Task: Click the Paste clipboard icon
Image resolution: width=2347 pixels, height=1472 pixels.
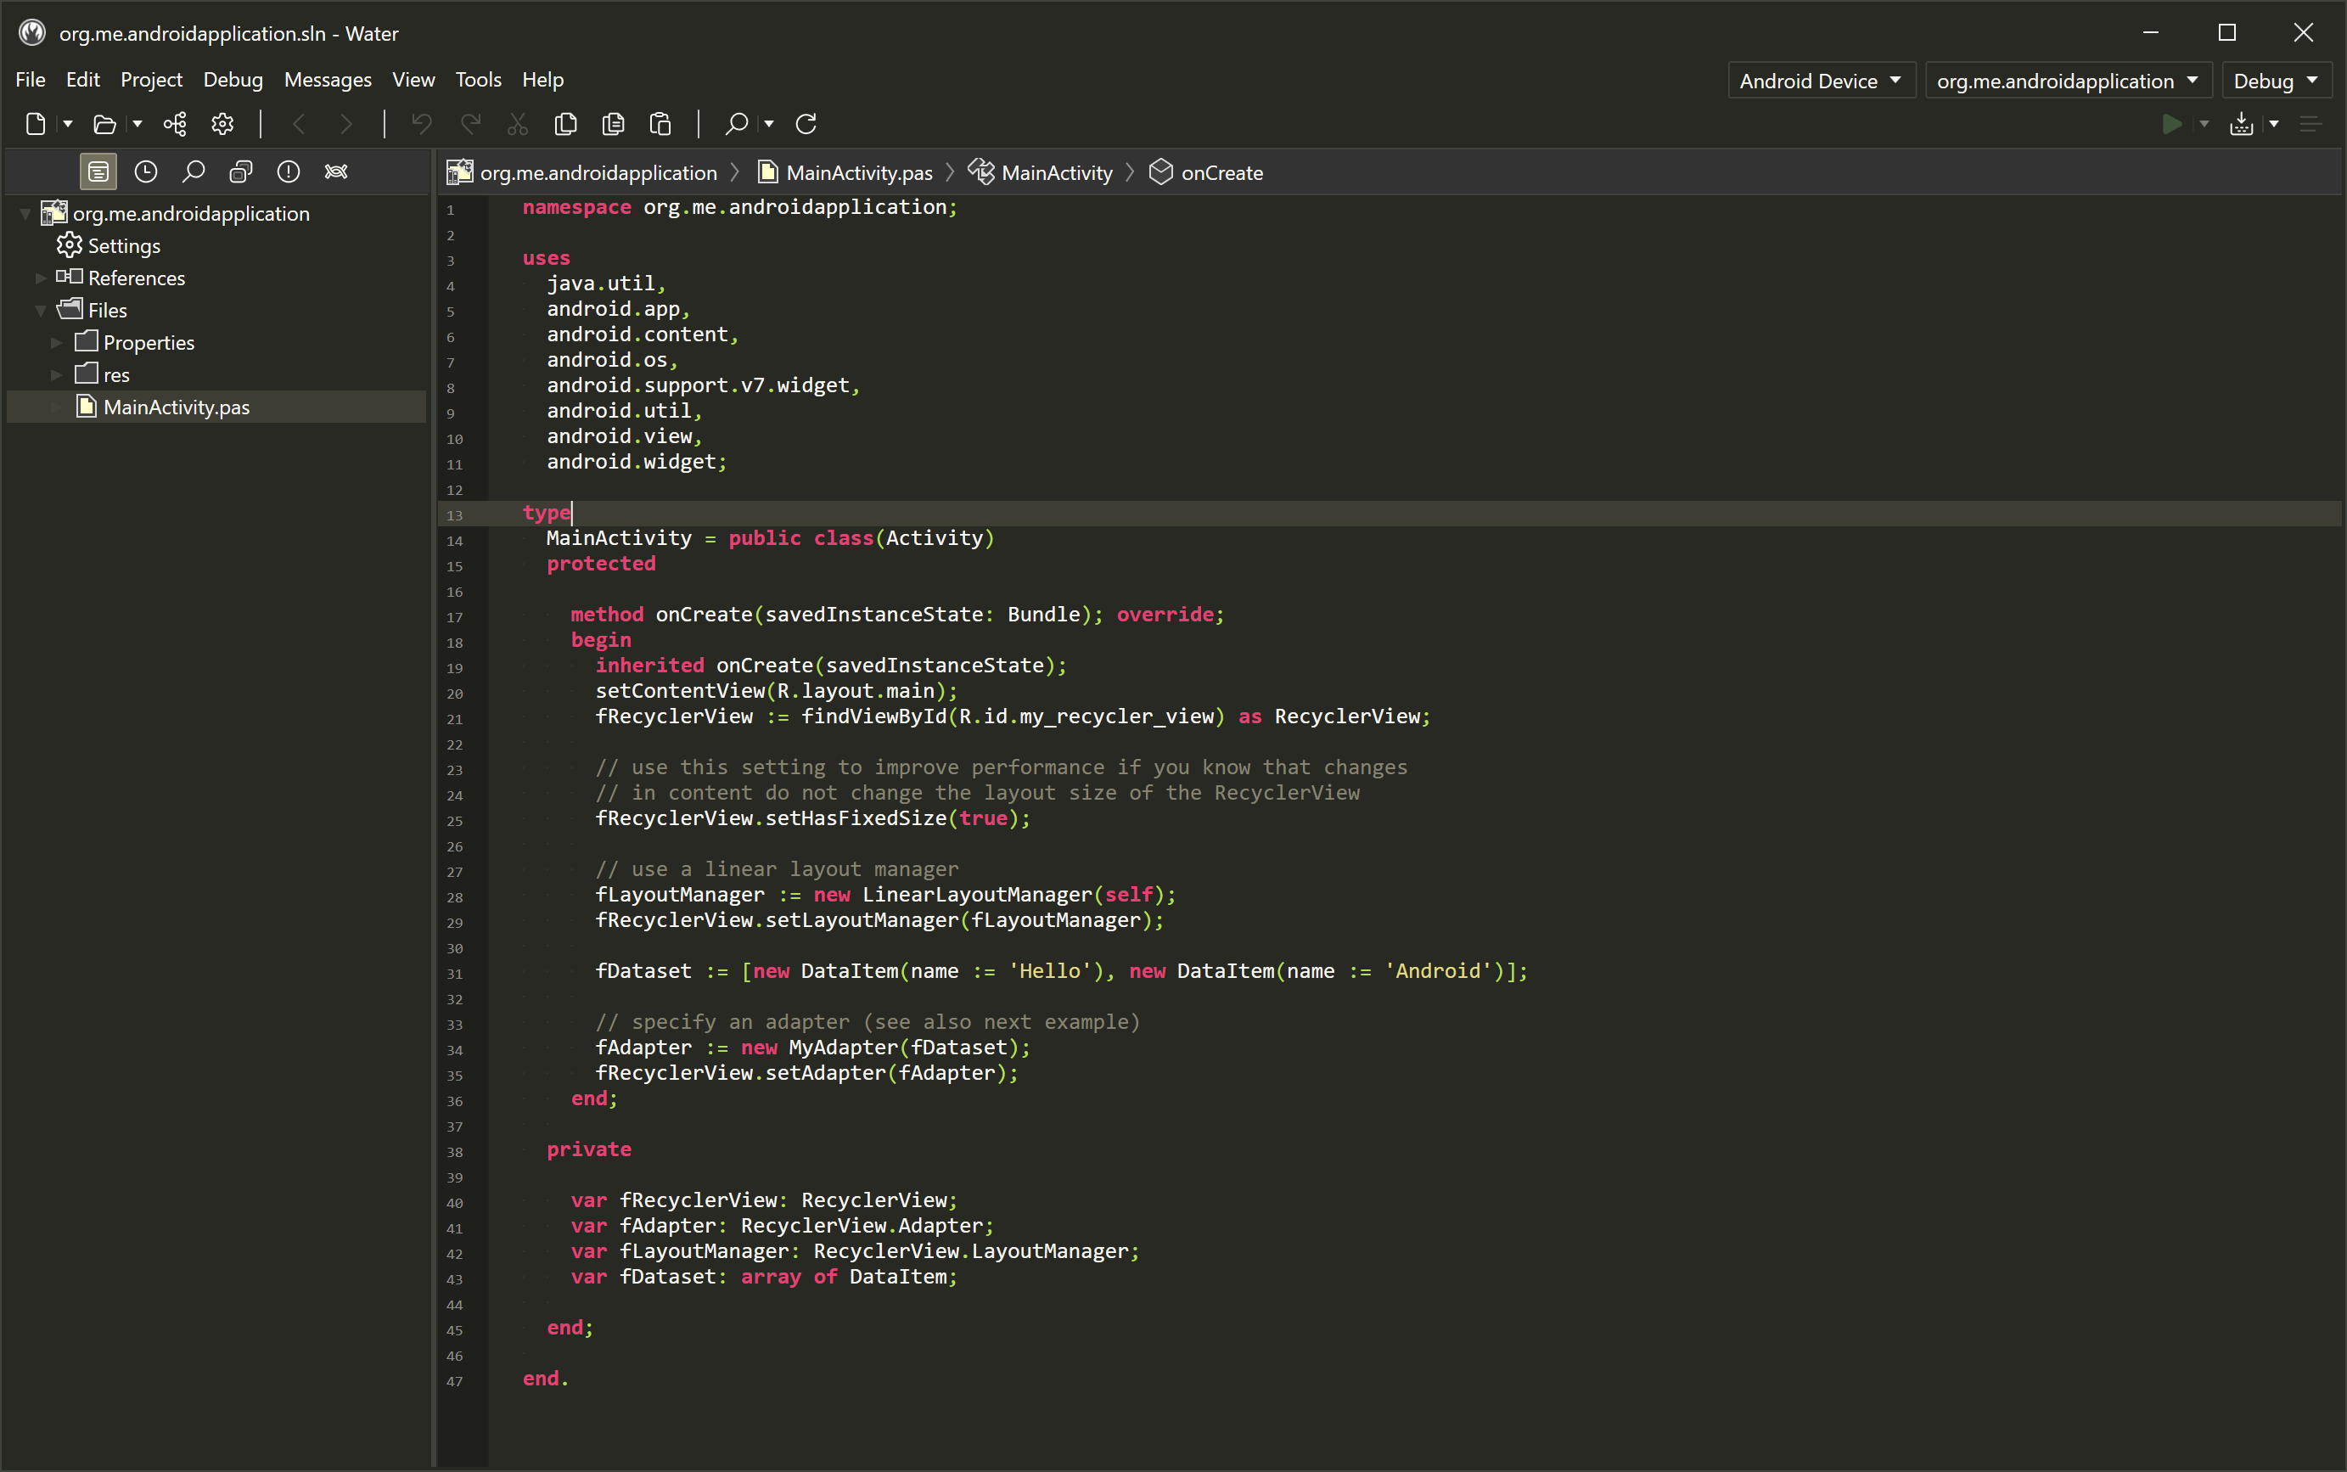Action: pos(661,124)
